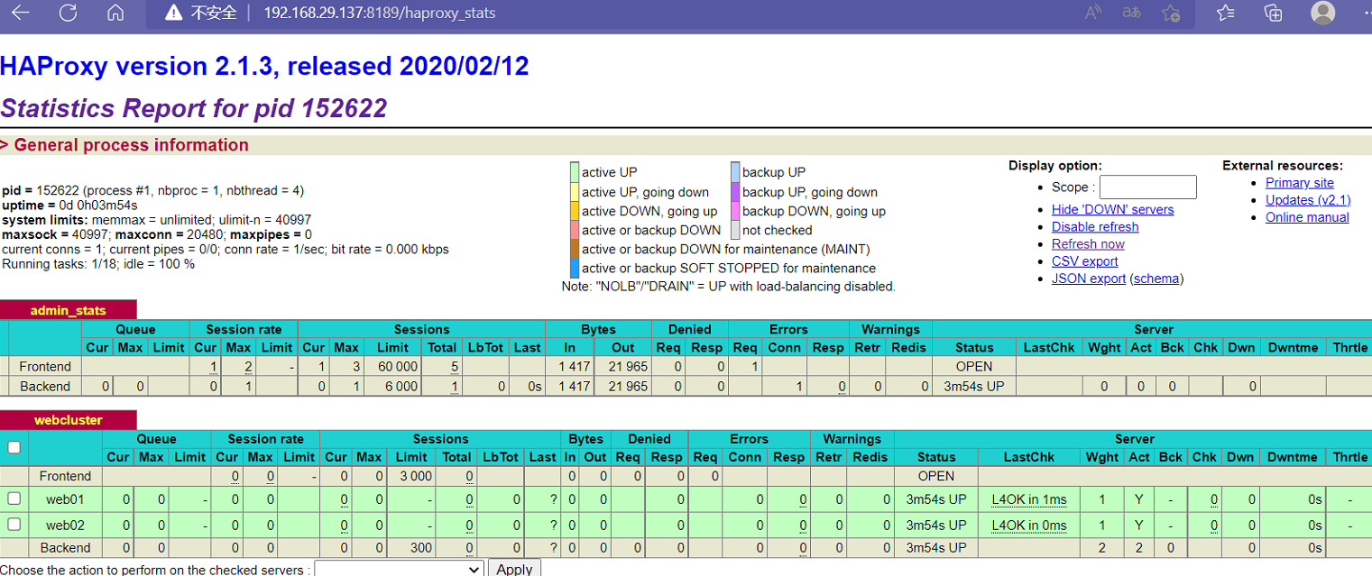Open the JSON export link
The height and width of the screenshot is (576, 1372).
1089,279
